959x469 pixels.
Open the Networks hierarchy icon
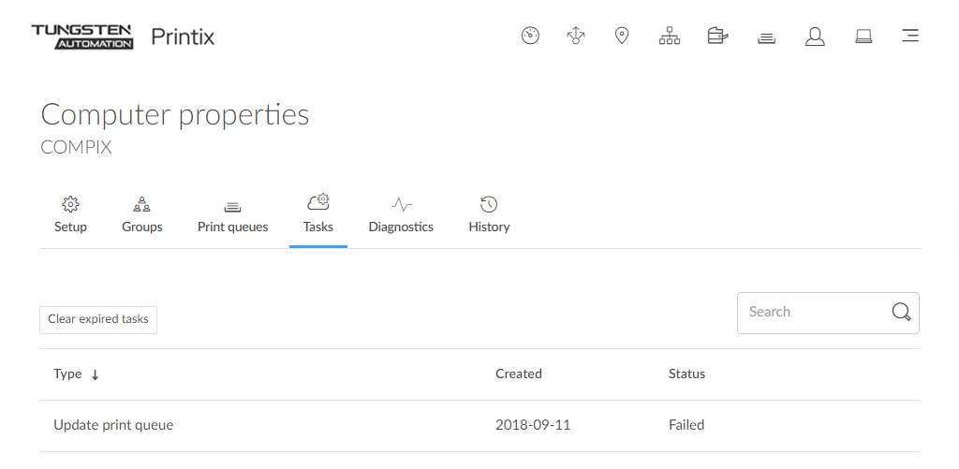pyautogui.click(x=669, y=37)
